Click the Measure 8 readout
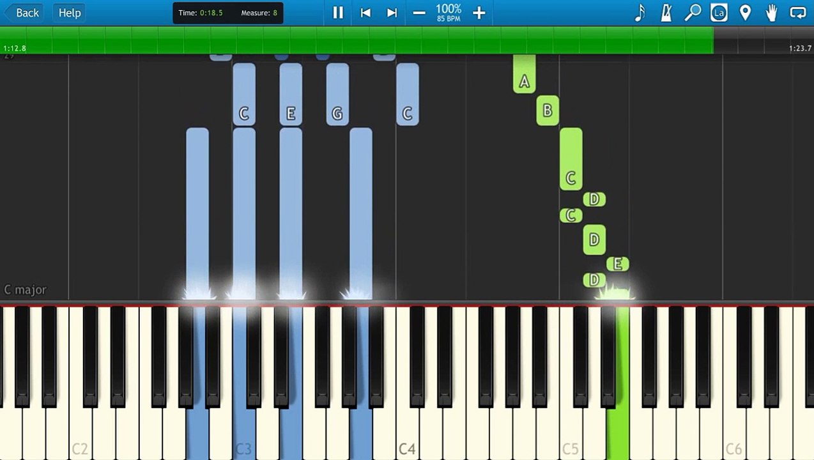 coord(259,13)
